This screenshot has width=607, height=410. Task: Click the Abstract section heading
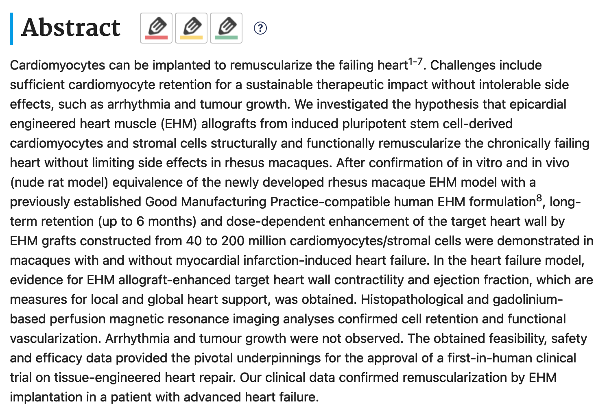71,28
